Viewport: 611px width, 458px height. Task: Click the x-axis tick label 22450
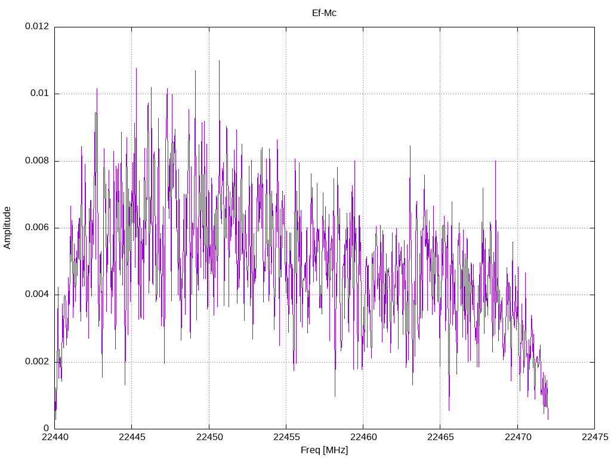tap(209, 437)
